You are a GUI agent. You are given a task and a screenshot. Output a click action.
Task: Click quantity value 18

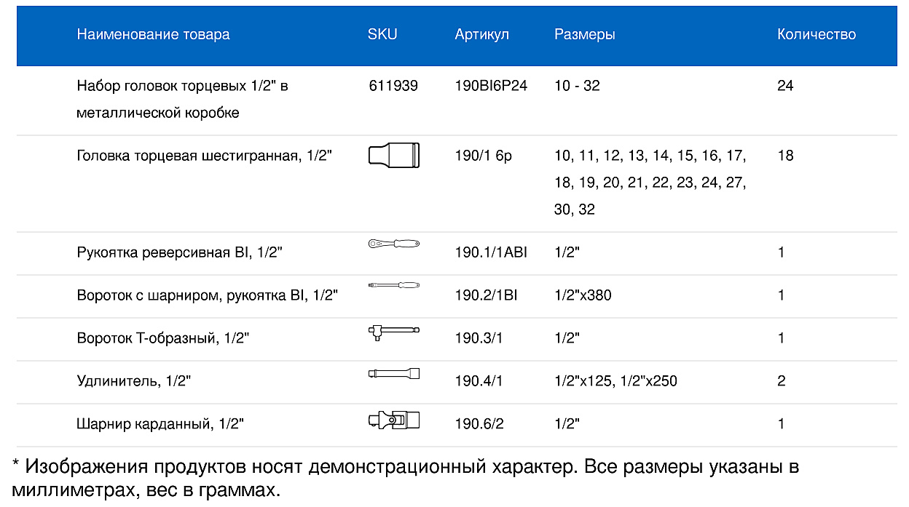[x=785, y=156]
